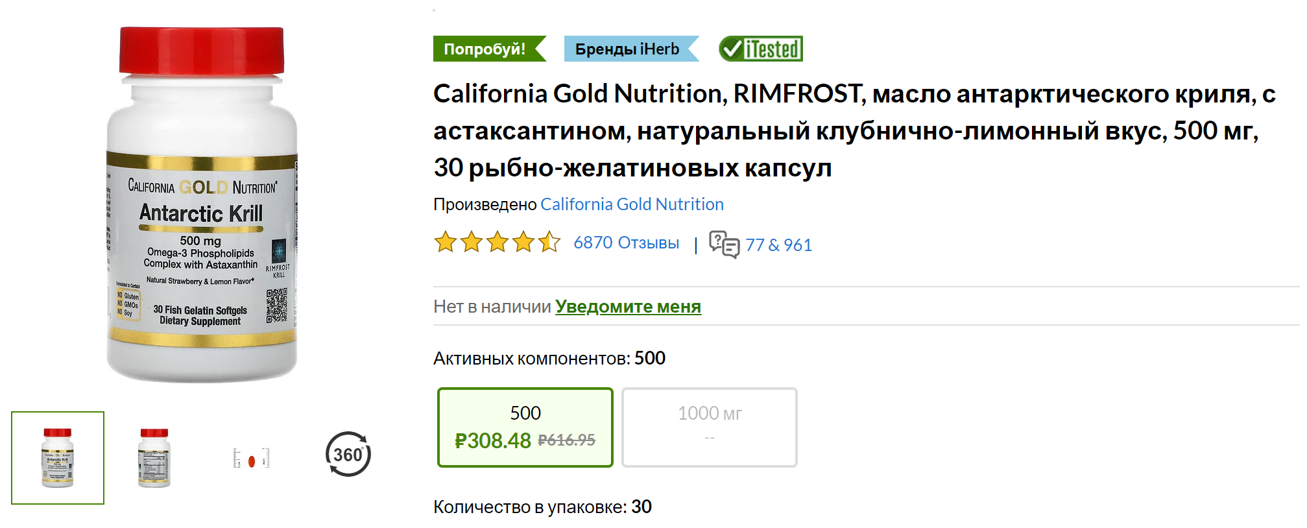Click the star rating
The width and height of the screenshot is (1307, 528).
point(497,242)
